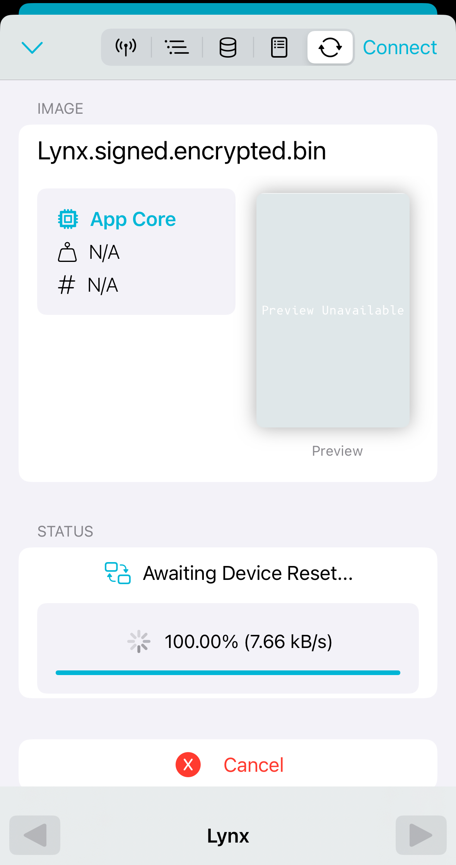Screen dimensions: 456x865
Task: Go to the previous device arrow
Action: point(35,835)
